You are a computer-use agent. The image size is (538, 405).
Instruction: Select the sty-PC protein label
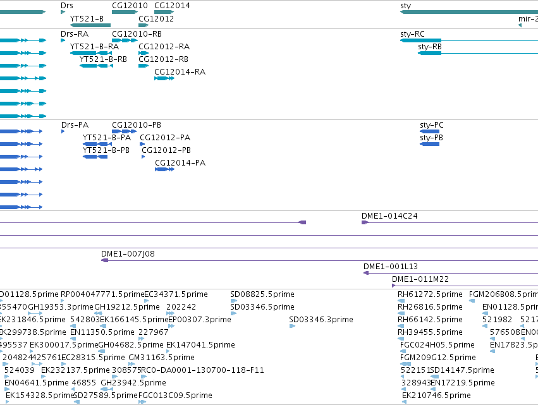432,125
